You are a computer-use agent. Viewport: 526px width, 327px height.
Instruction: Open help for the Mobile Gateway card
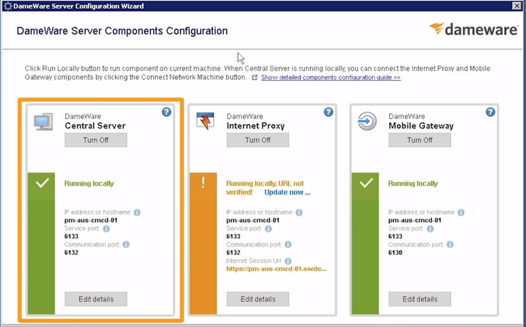click(x=490, y=112)
